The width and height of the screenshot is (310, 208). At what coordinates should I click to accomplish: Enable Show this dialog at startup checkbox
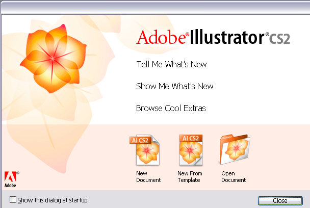click(x=13, y=200)
